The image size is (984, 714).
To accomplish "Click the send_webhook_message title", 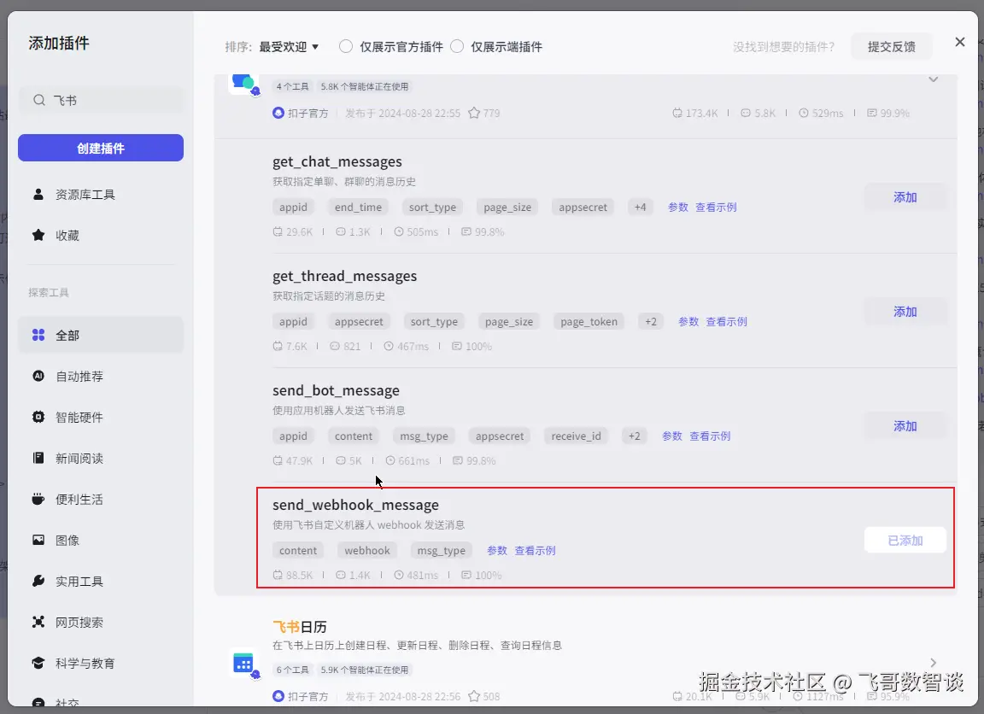I will [356, 505].
